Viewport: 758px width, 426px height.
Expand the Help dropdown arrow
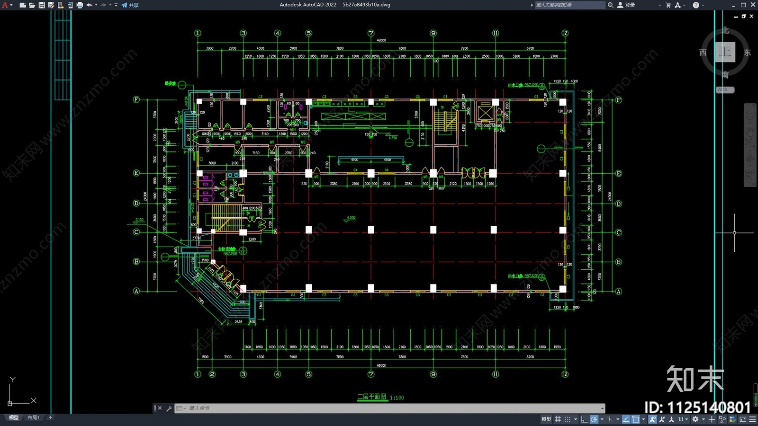tap(703, 5)
